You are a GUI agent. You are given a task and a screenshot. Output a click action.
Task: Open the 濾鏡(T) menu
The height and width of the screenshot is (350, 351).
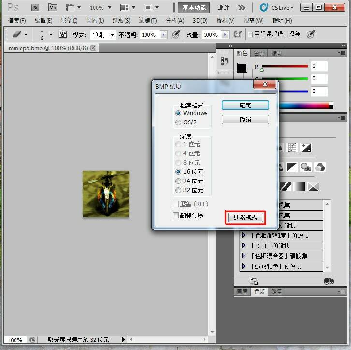(x=148, y=21)
